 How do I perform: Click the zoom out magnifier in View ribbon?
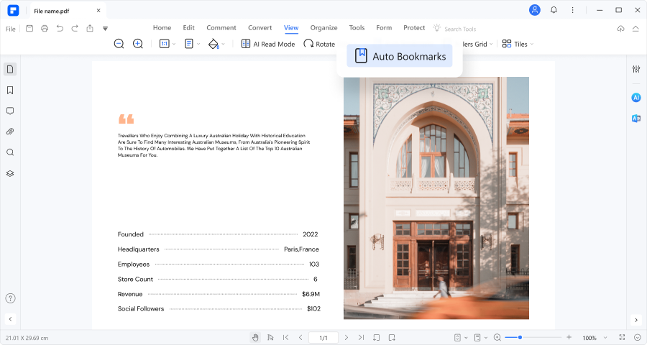(x=119, y=44)
